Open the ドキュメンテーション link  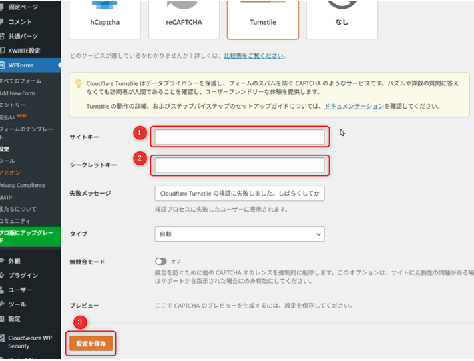(x=354, y=106)
